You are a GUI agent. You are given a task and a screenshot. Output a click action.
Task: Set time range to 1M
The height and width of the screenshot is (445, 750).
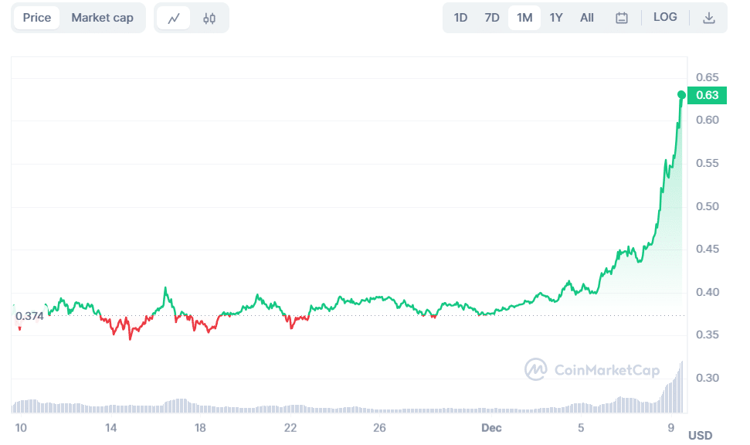(524, 18)
